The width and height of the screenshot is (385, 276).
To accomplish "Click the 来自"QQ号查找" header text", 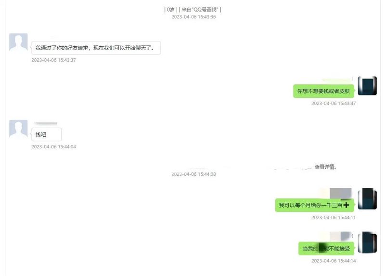I will (x=200, y=10).
